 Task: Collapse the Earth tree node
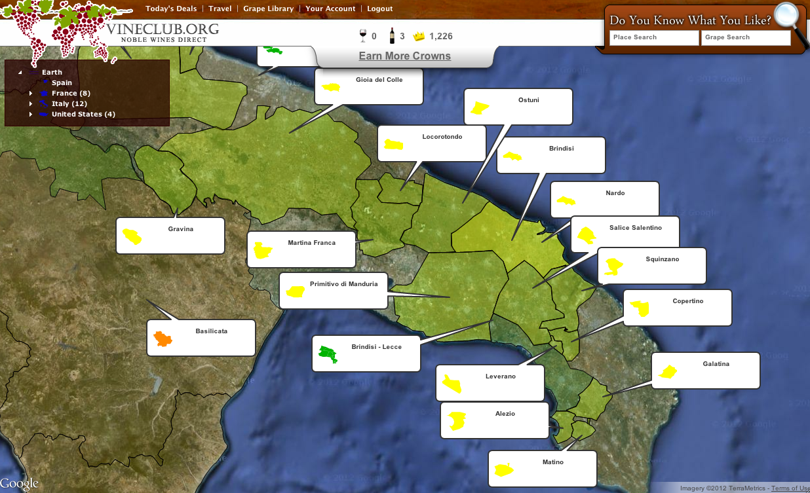click(x=20, y=73)
